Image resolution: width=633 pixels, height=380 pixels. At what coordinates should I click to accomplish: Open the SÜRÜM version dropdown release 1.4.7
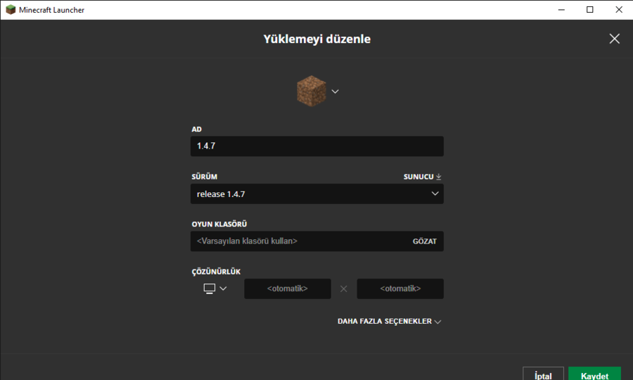click(x=317, y=194)
